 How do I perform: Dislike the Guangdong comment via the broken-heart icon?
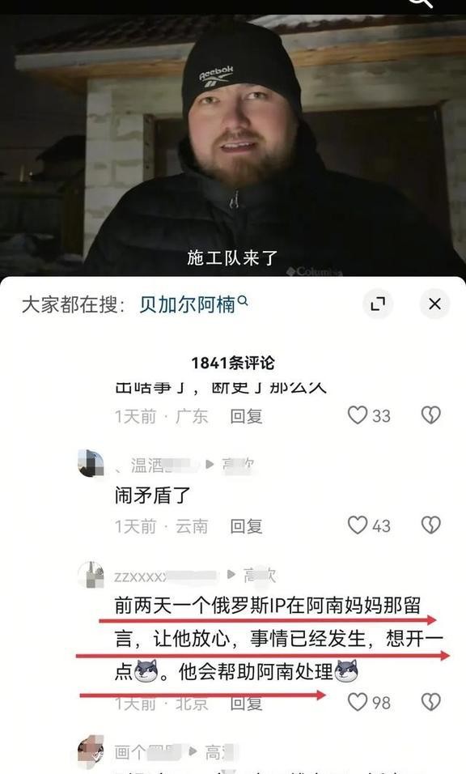point(430,415)
